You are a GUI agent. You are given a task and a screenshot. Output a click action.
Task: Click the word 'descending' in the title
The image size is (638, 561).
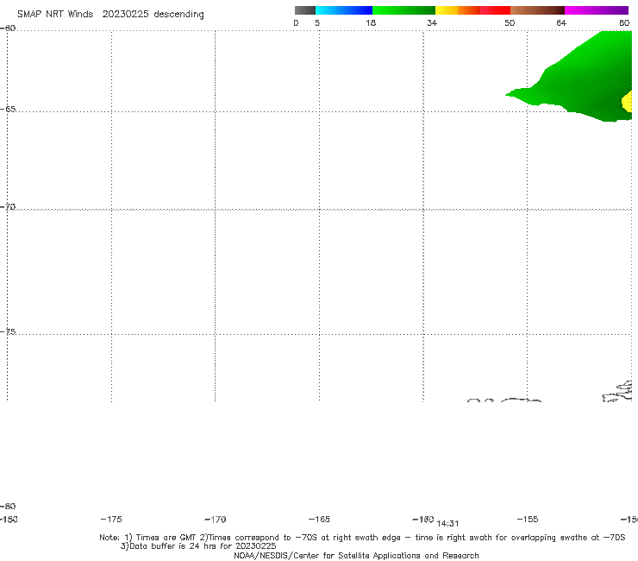(178, 15)
